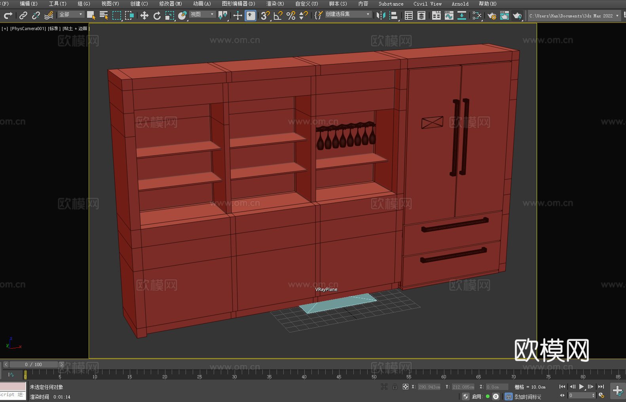
Task: Open Render Setup teapot gear icon
Action: [x=492, y=16]
